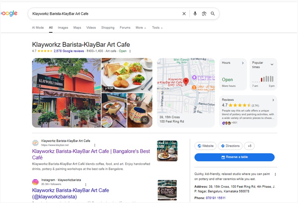The image size is (298, 203).
Task: Switch to the Images tab
Action: 63,28
